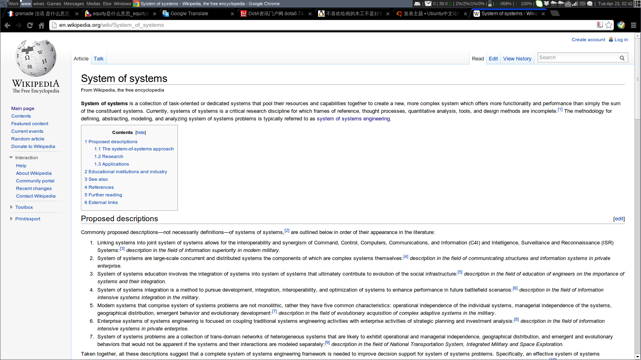Screen dimensions: 641x360
Task: Switch to the DotA资讯门户网 tab
Action: 275,14
